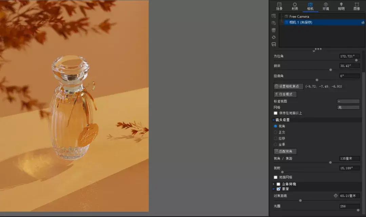Screen dimensions: 366x217
Task: Click the 匹配视角 button
Action: (x=285, y=151)
